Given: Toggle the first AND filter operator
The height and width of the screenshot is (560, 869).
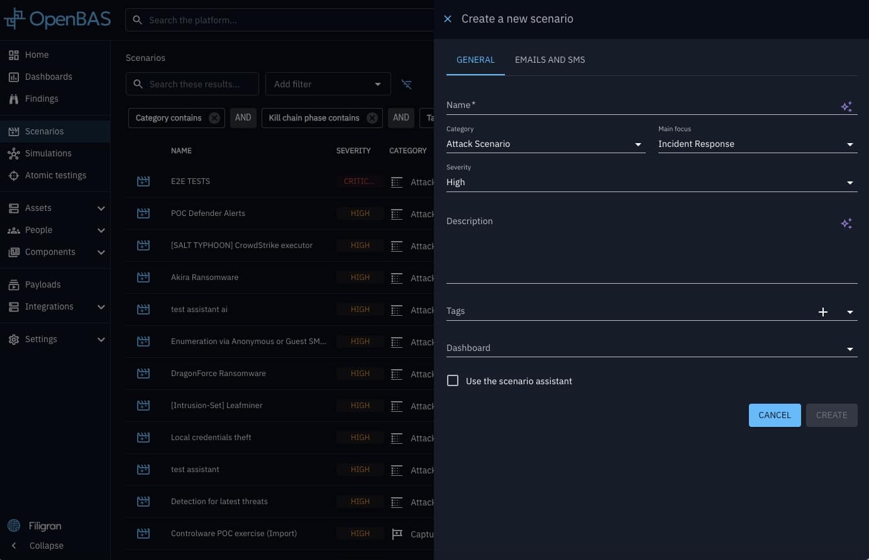Looking at the screenshot, I should [x=243, y=117].
